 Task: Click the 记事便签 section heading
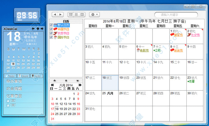click(14, 96)
